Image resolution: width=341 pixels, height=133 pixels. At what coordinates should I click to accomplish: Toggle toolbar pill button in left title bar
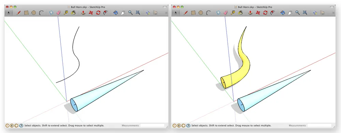(x=165, y=7)
